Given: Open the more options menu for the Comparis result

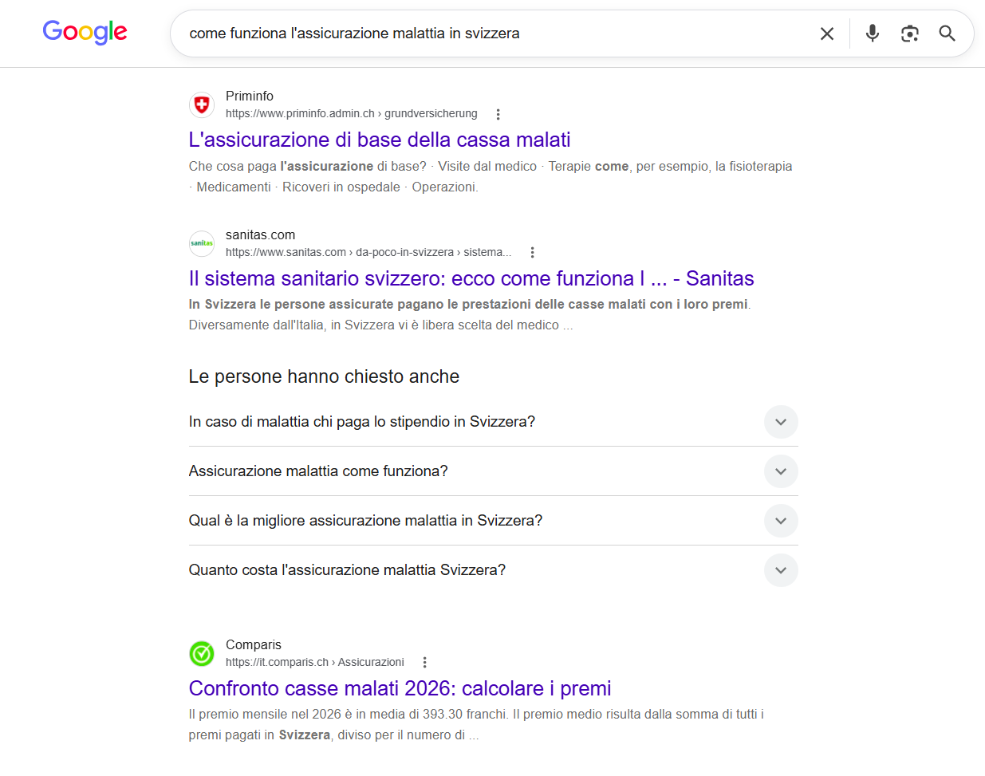Looking at the screenshot, I should click(424, 663).
